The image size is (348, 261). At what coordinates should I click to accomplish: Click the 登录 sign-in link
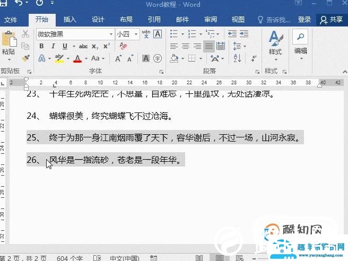[304, 20]
